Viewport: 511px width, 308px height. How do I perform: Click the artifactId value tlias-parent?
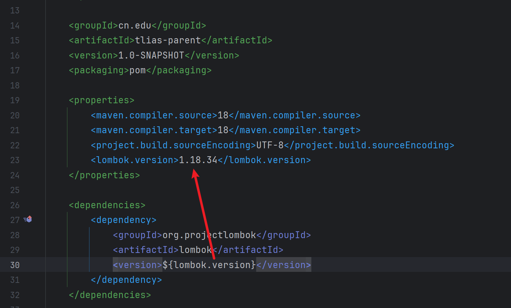click(168, 40)
